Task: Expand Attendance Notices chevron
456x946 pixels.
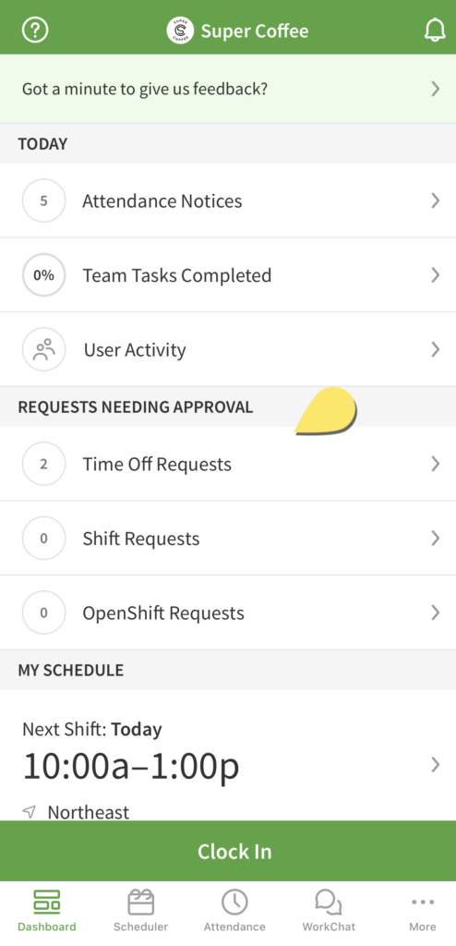Action: point(436,200)
